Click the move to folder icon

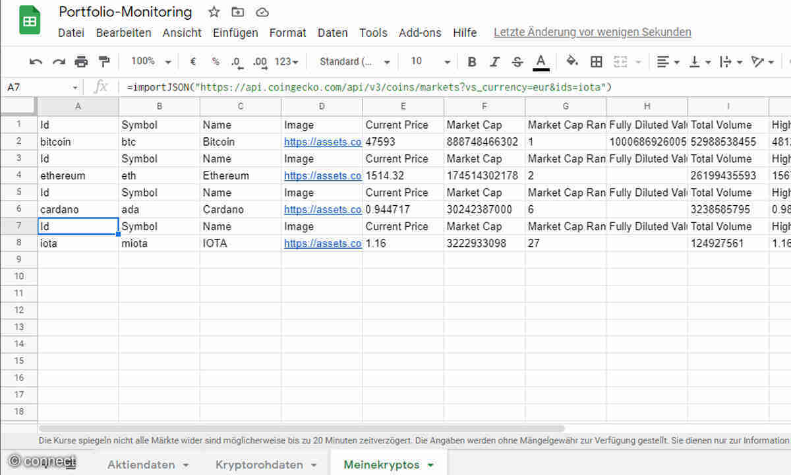237,13
